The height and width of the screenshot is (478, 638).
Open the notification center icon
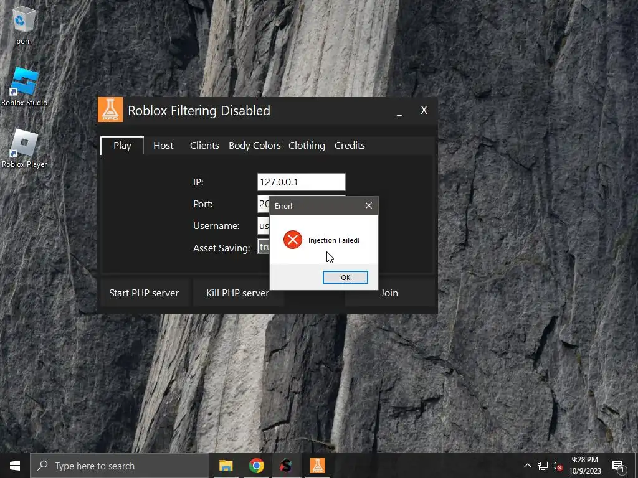tap(618, 466)
